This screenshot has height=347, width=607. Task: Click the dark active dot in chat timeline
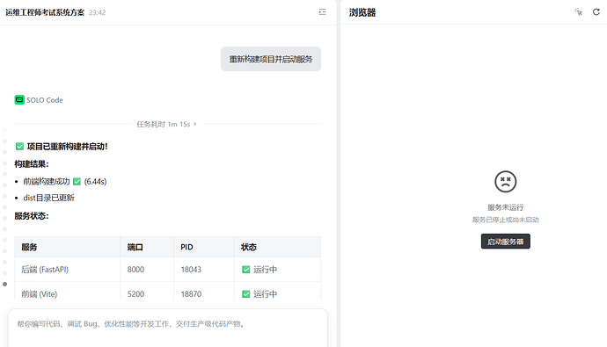pos(4,284)
